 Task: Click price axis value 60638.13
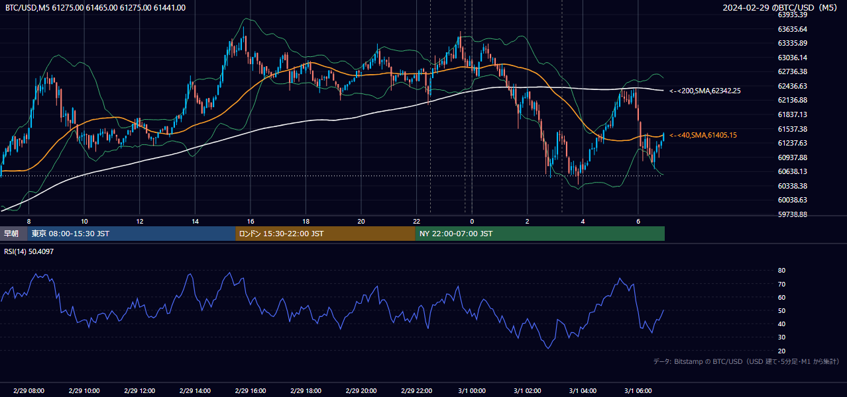(x=792, y=171)
